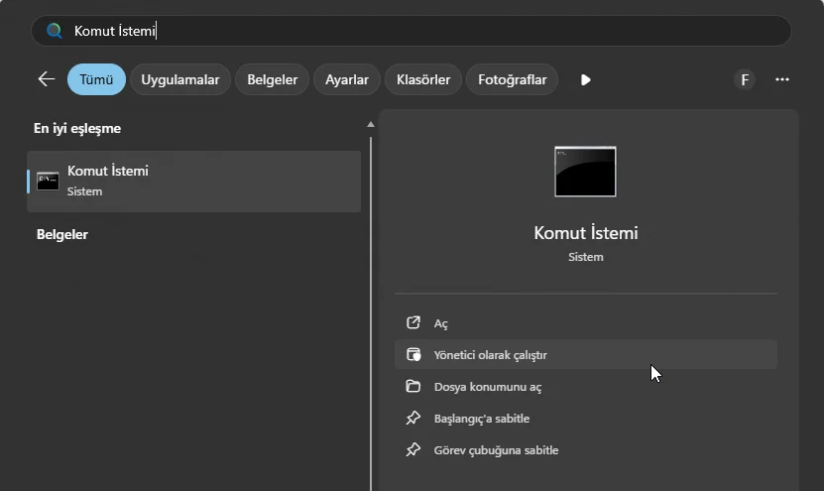
Task: Switch to the Fotoğraflar filter
Action: pos(513,79)
